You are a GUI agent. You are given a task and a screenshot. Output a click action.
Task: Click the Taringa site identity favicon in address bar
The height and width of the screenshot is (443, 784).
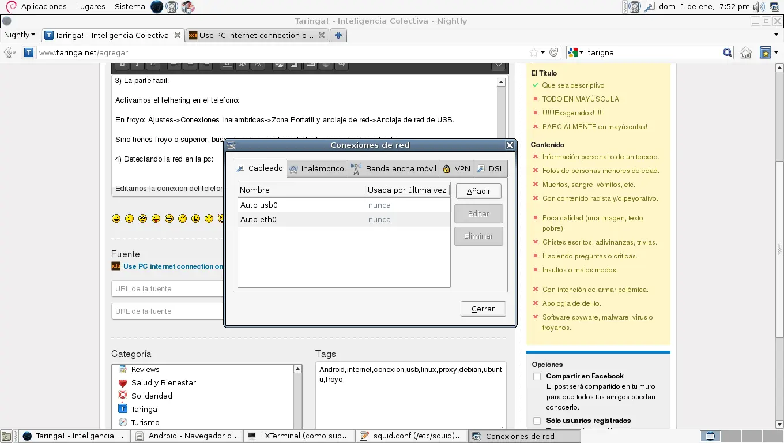click(x=29, y=52)
